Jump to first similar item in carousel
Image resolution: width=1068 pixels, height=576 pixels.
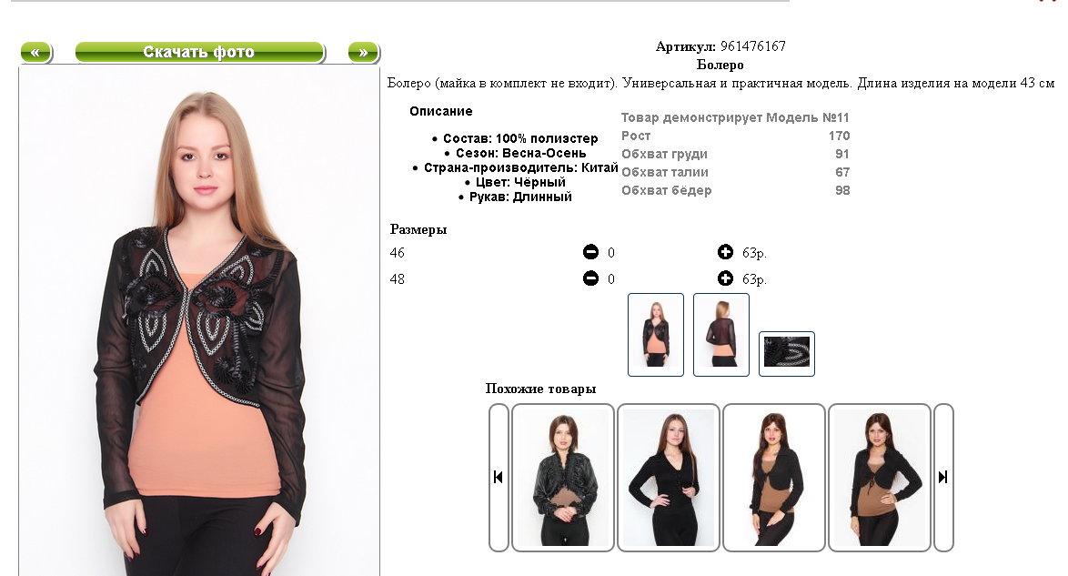[x=499, y=477]
